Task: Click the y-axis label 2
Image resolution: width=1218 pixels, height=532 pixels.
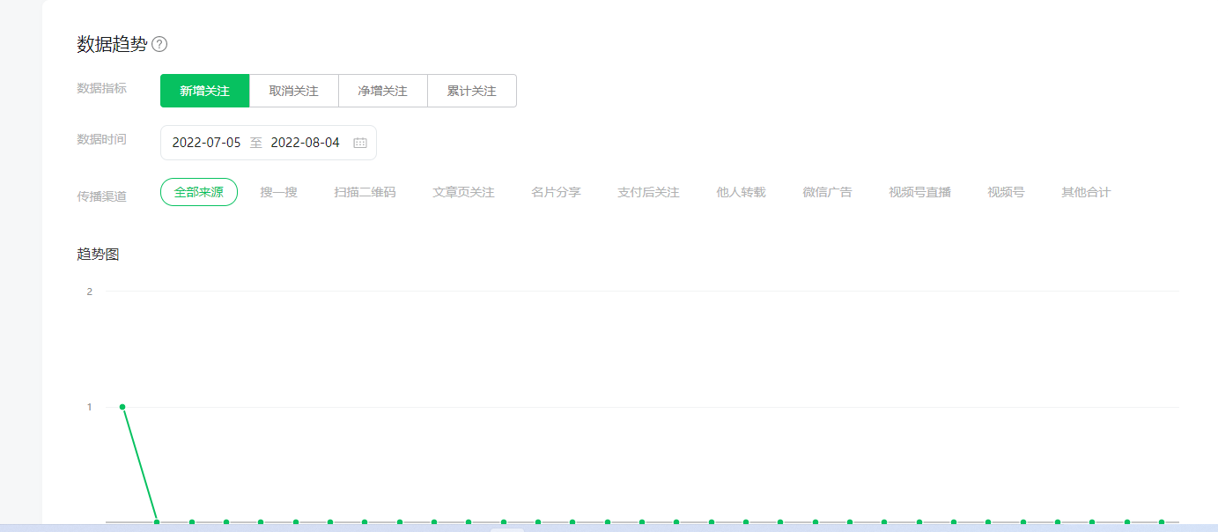Action: tap(89, 292)
